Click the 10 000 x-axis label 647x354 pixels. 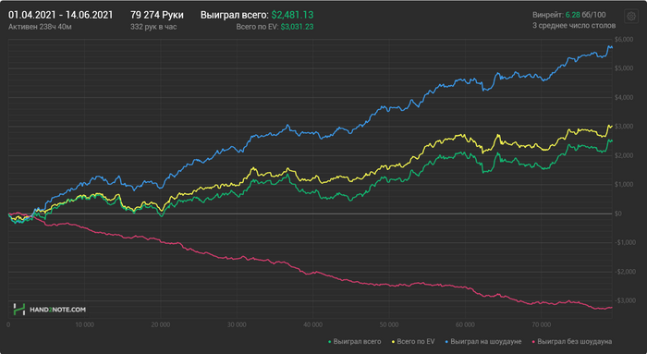pyautogui.click(x=84, y=324)
